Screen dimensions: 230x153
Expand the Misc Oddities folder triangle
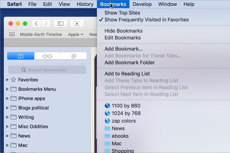[7, 127]
